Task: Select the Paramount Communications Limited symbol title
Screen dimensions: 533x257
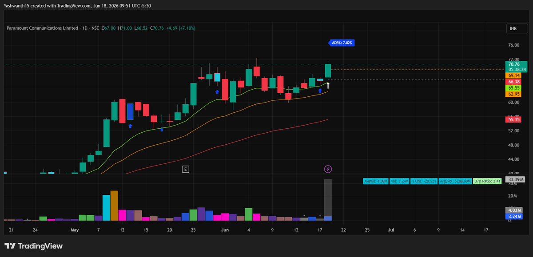Action: click(x=42, y=28)
